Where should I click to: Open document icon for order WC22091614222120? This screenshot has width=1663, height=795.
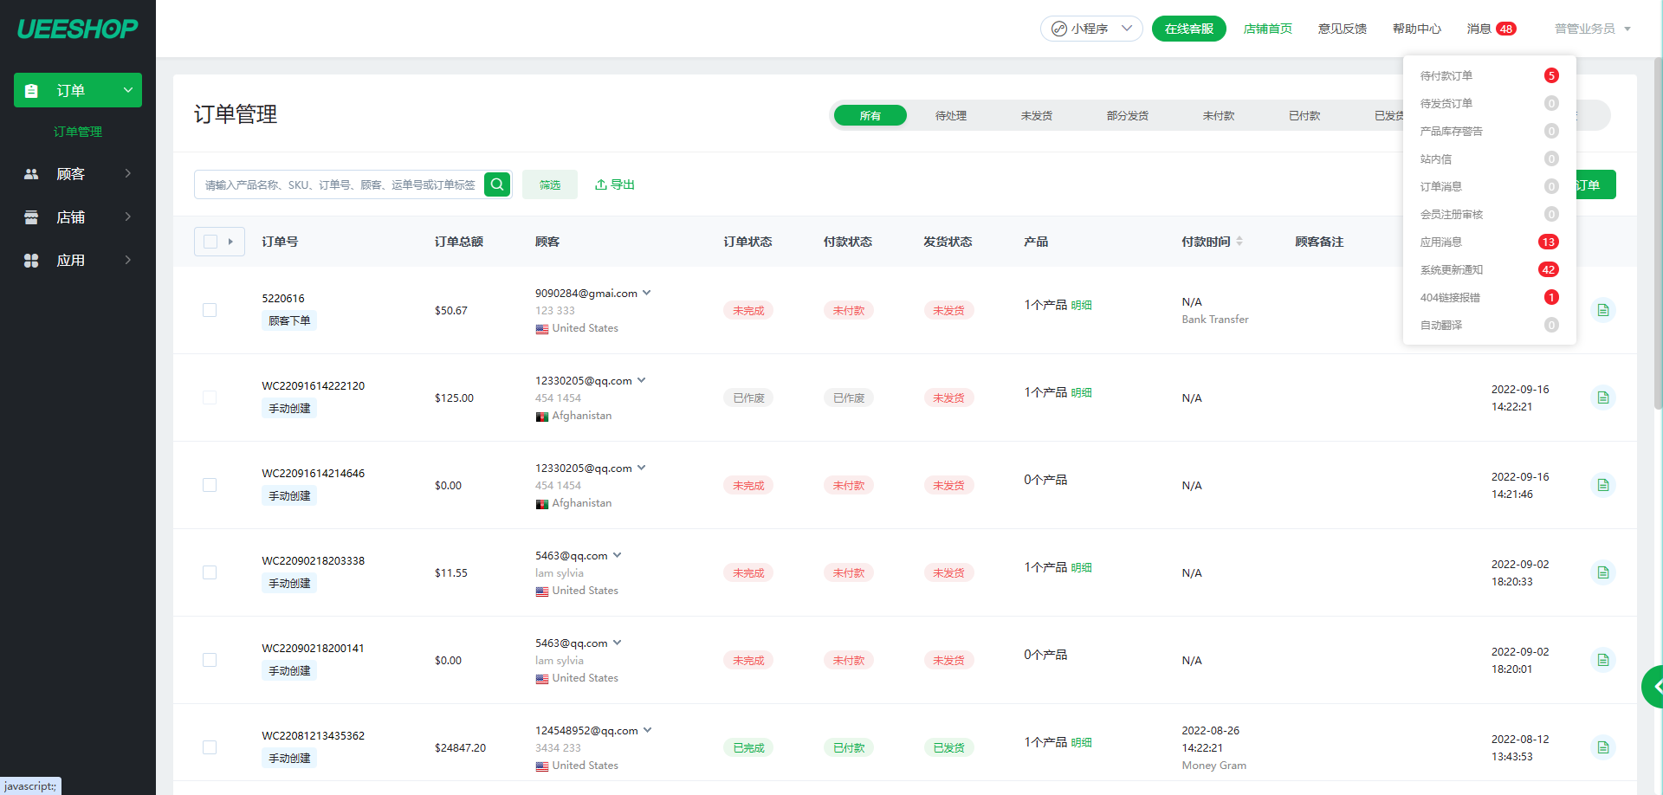coord(1602,397)
